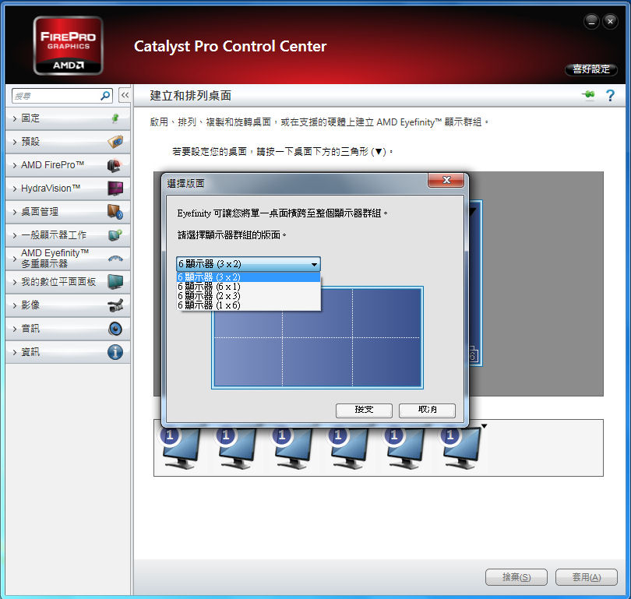
Task: Click the 桌面管理 desktop management icon
Action: pos(115,212)
